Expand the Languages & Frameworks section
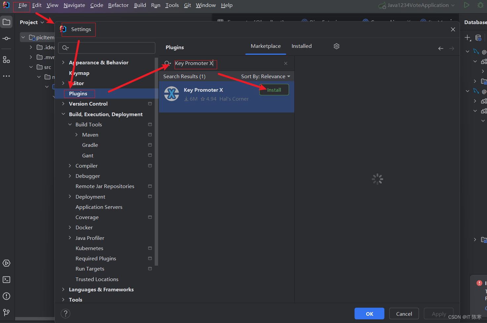Viewport: 487px width, 323px height. point(63,289)
